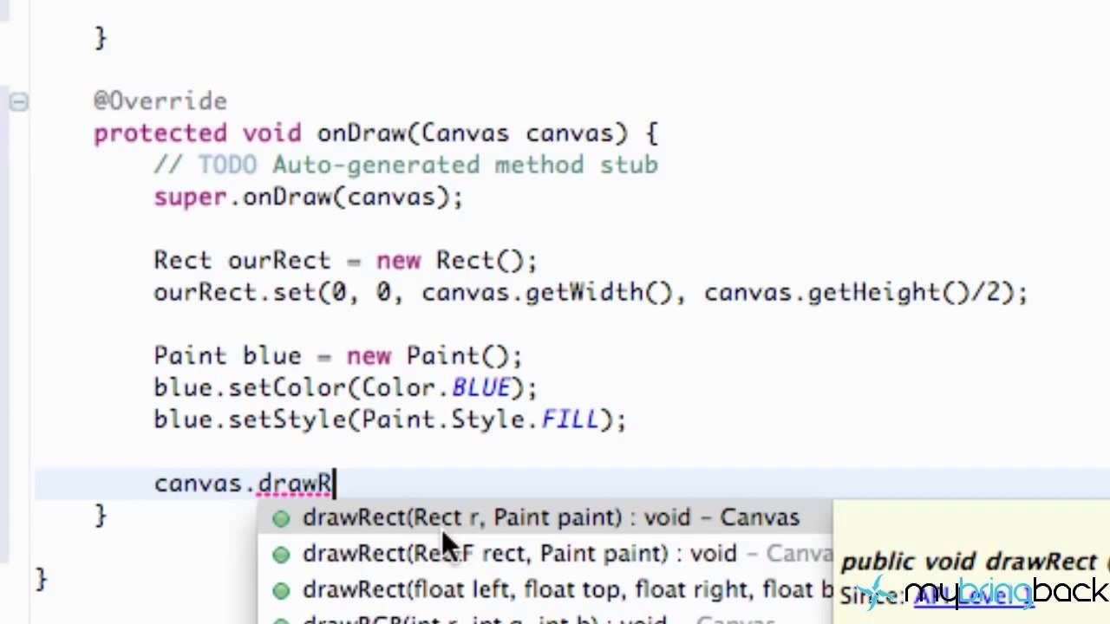Click the 'public void drawRect' javadoc popup

point(971,562)
